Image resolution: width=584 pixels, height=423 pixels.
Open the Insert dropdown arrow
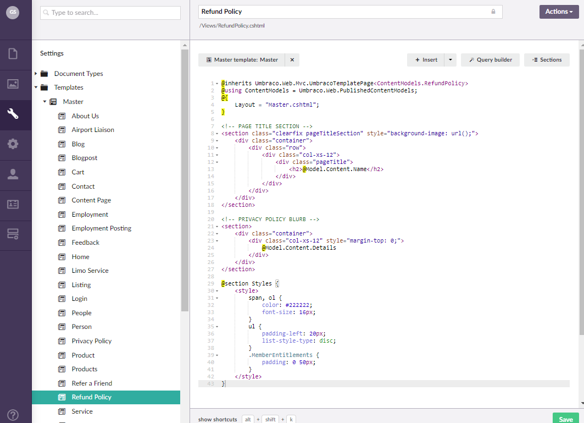pos(450,60)
